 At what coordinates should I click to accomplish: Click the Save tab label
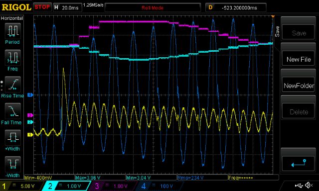[277, 31]
